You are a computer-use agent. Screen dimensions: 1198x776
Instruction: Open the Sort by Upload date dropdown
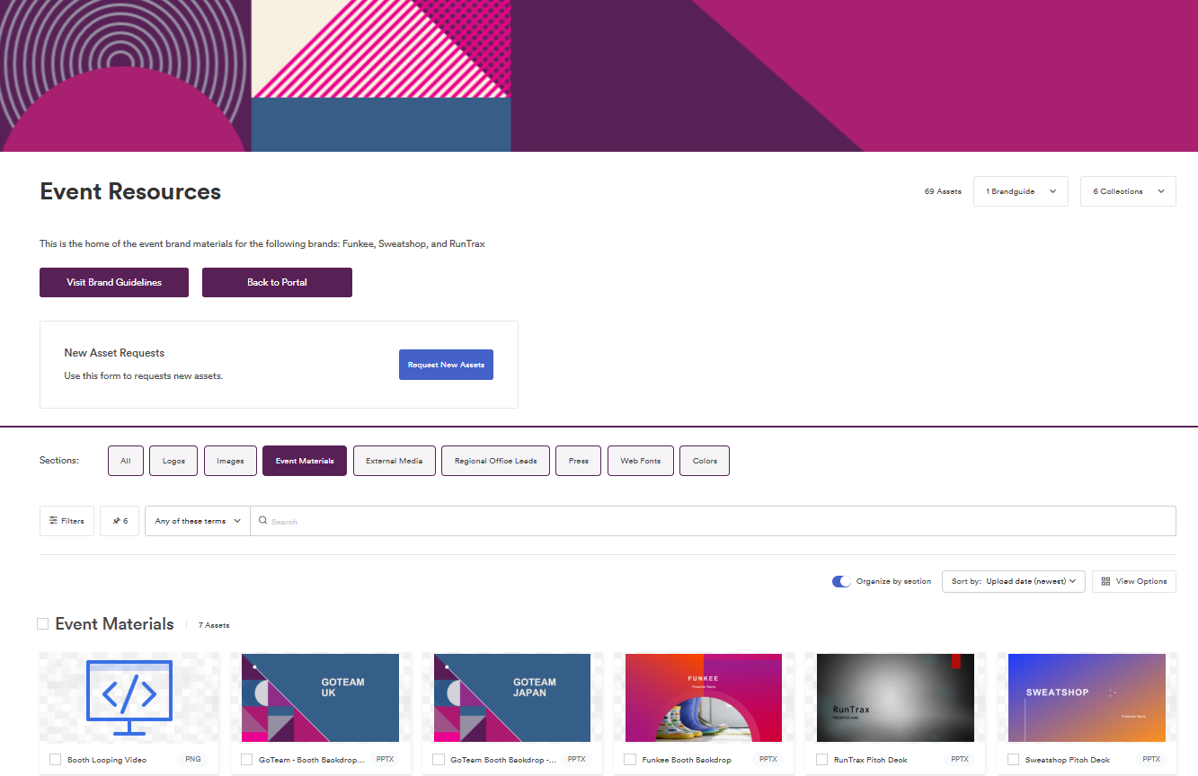coord(1013,581)
